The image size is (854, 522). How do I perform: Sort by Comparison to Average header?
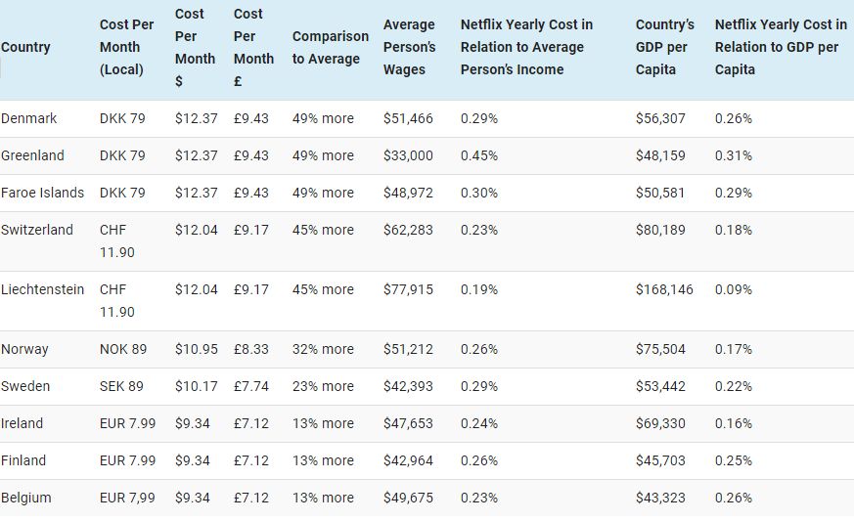pos(330,47)
